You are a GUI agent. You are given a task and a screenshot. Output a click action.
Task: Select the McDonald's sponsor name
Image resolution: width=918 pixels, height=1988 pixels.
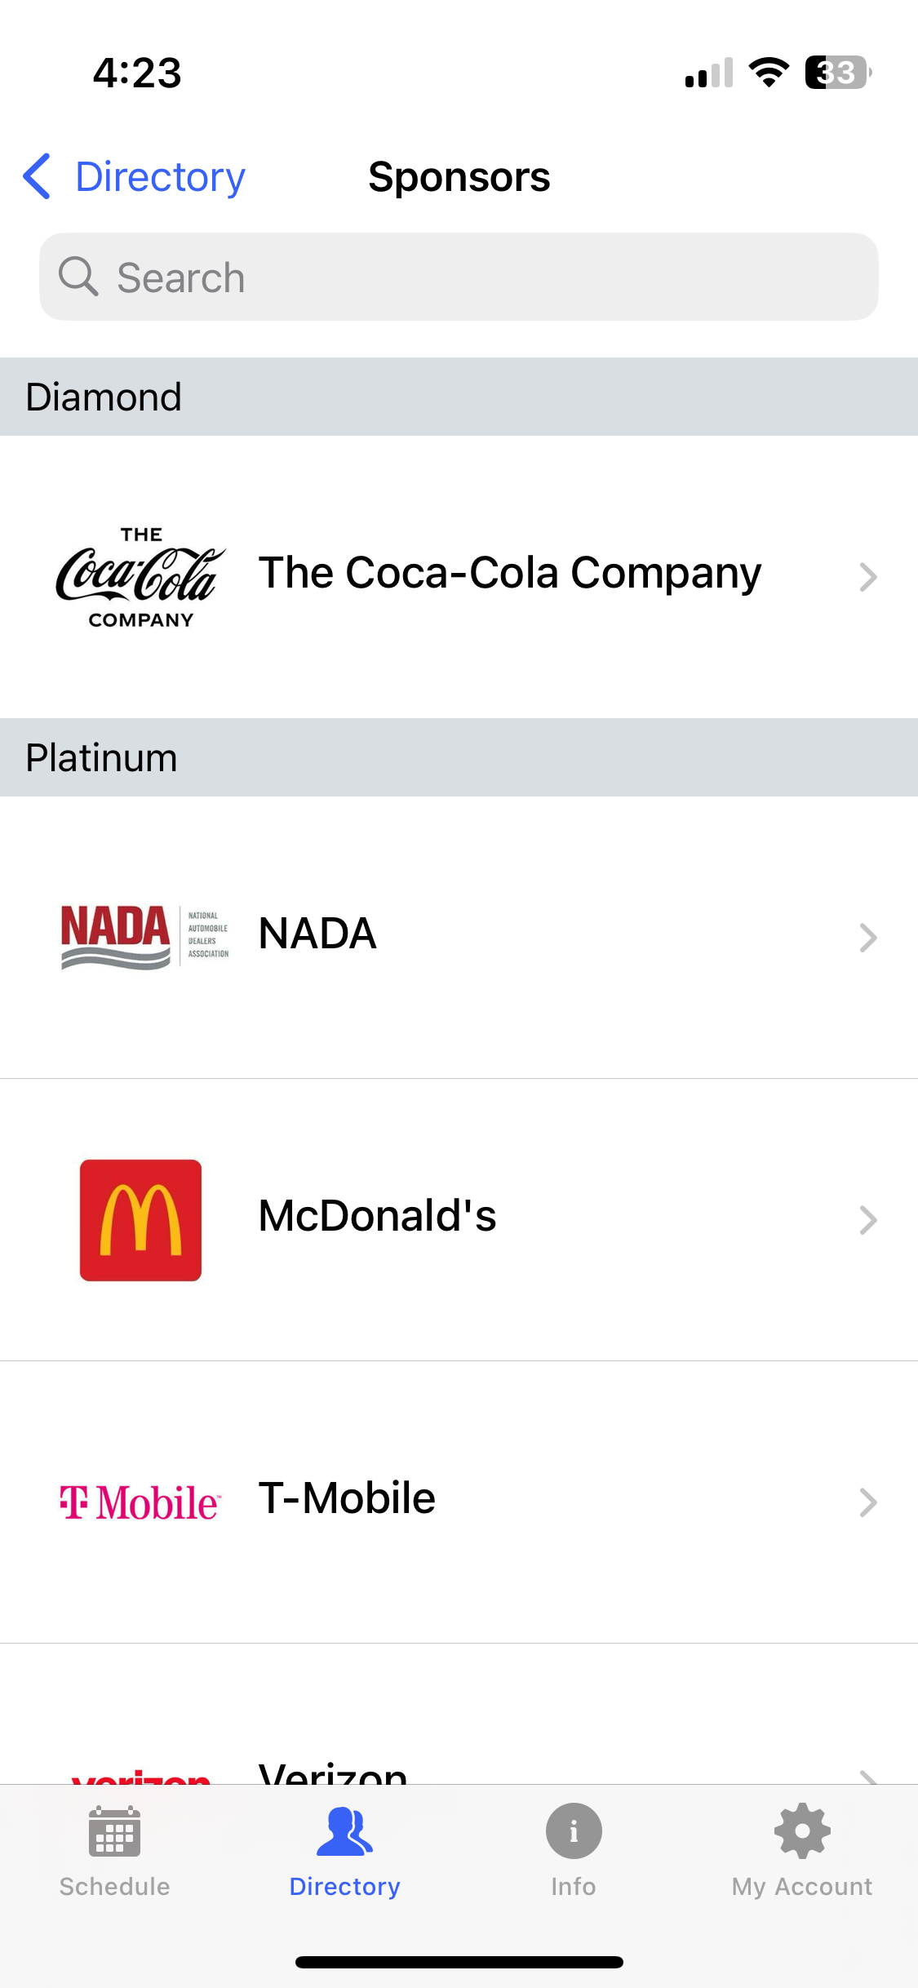tap(377, 1215)
